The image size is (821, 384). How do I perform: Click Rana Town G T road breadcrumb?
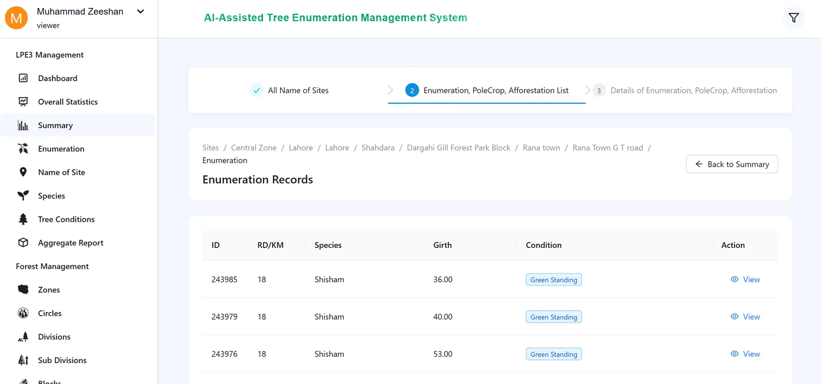pos(608,148)
